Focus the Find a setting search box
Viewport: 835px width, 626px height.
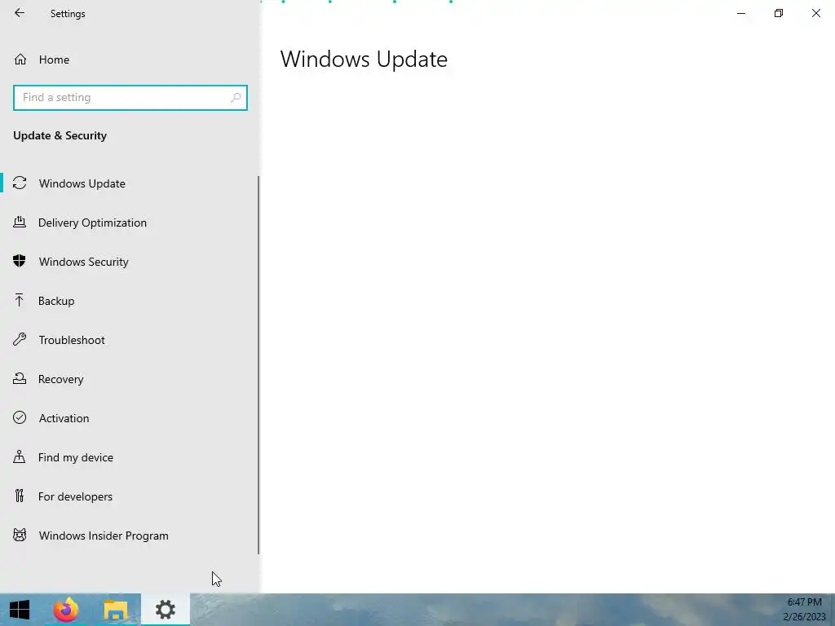(x=130, y=98)
